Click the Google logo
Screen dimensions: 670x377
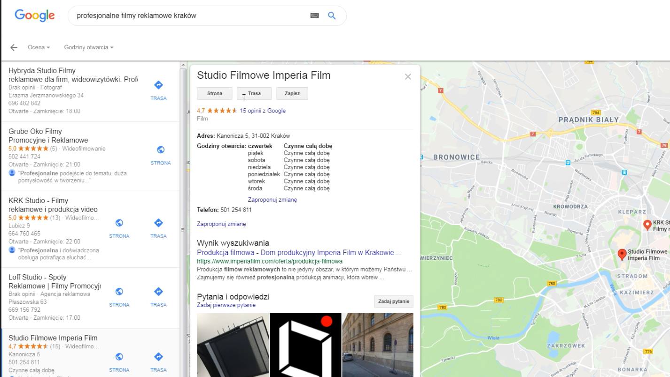35,15
